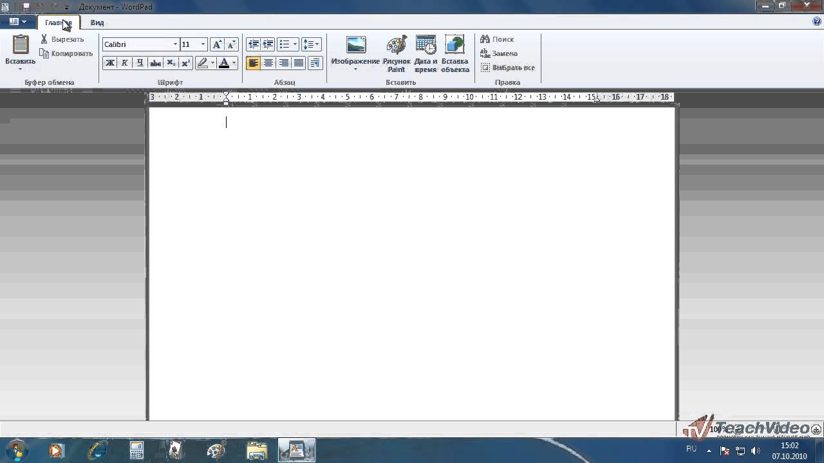Click the Копировать text label
The image size is (824, 463).
click(72, 53)
